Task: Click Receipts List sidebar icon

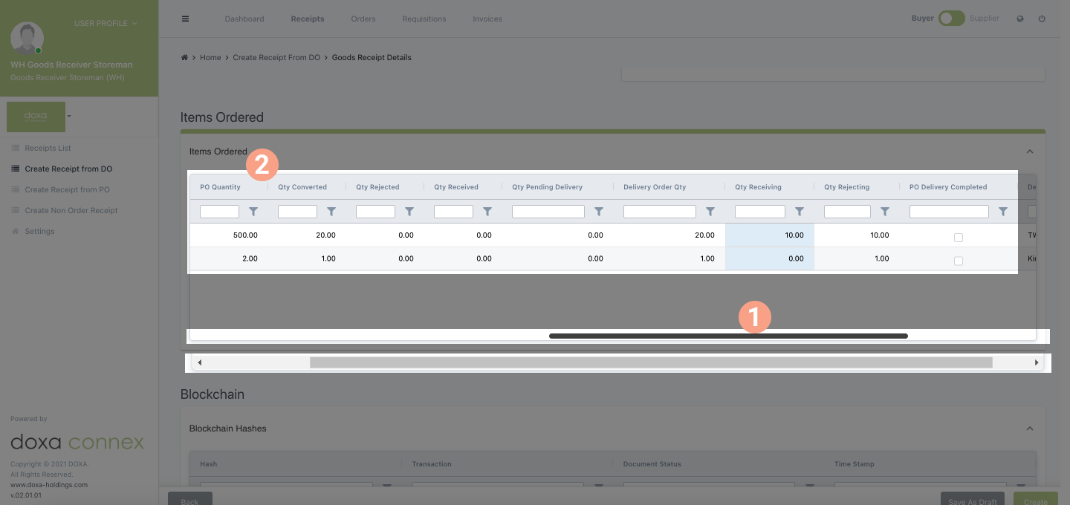Action: tap(16, 148)
